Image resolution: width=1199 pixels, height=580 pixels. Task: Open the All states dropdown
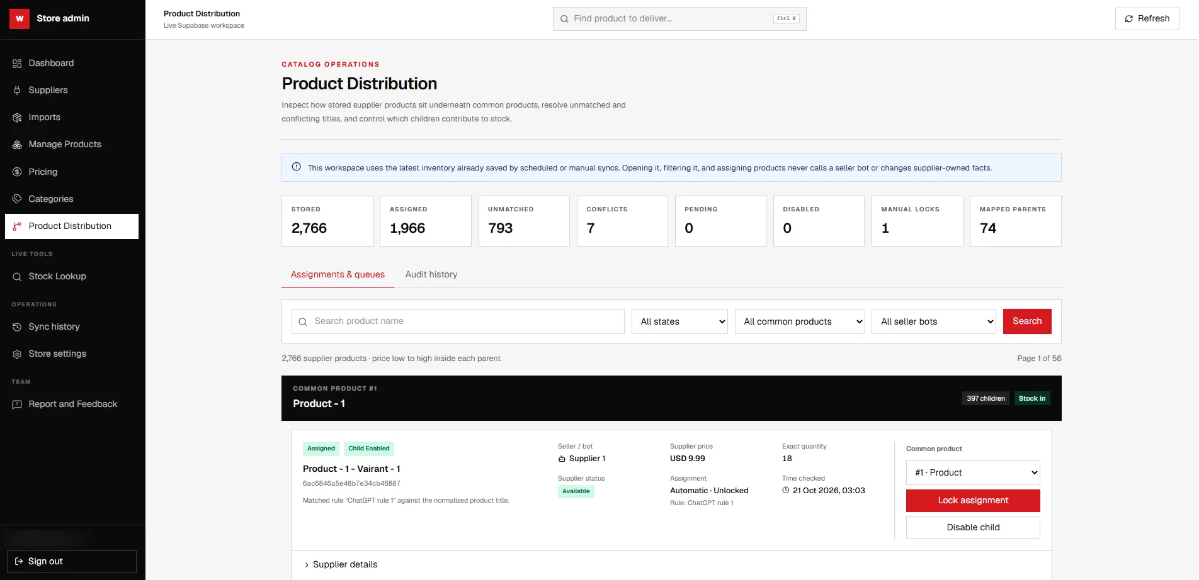(679, 321)
